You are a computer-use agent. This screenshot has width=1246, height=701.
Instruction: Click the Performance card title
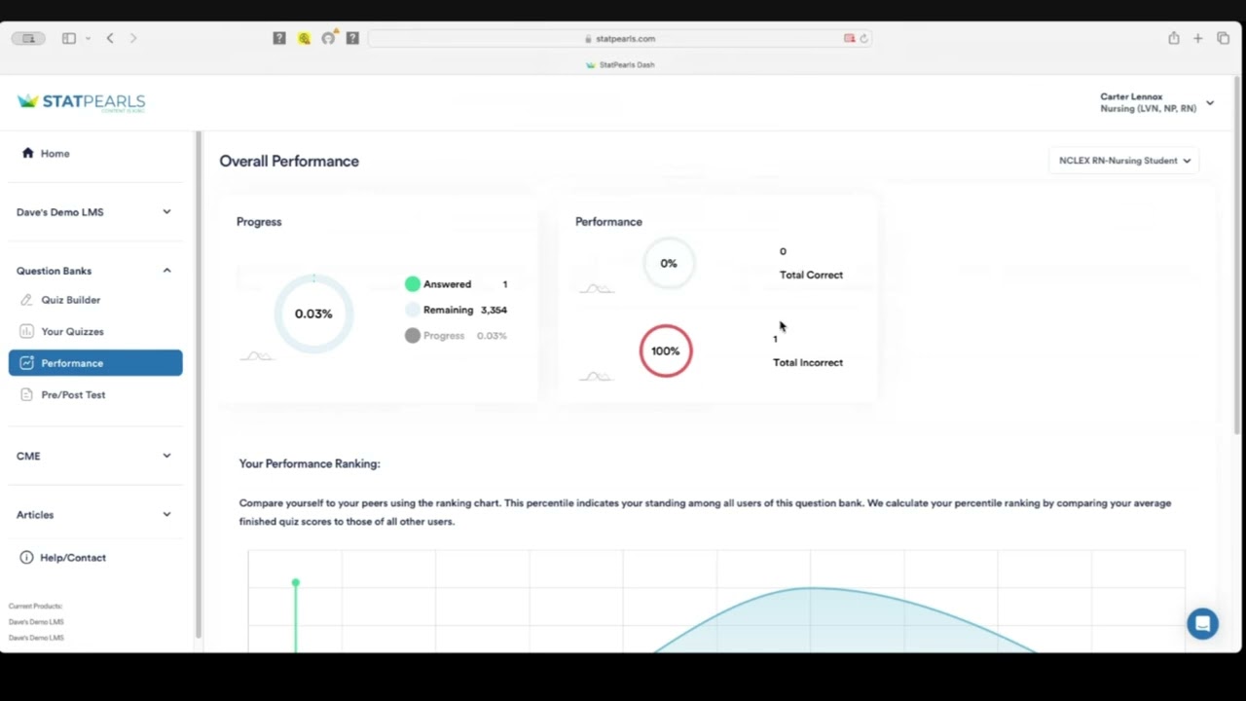click(x=608, y=222)
